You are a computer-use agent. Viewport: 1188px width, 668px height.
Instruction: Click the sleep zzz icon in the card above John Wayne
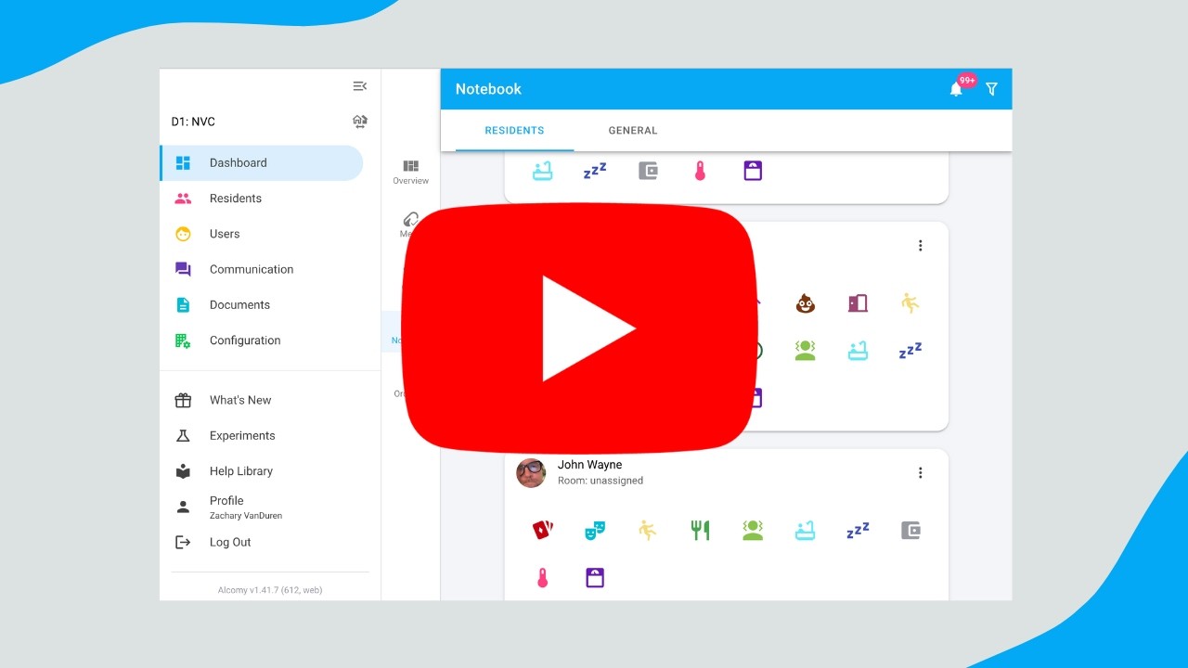click(910, 351)
